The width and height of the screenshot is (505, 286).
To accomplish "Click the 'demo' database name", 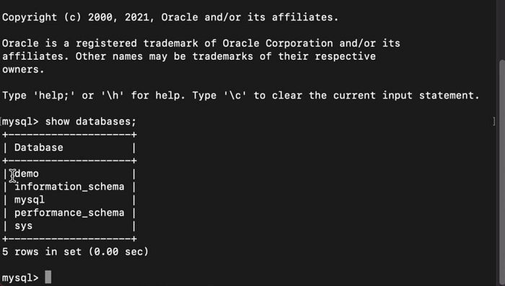I will click(x=27, y=174).
